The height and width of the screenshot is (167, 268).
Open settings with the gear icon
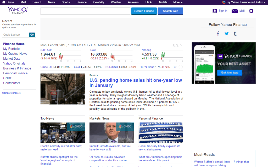click(251, 11)
